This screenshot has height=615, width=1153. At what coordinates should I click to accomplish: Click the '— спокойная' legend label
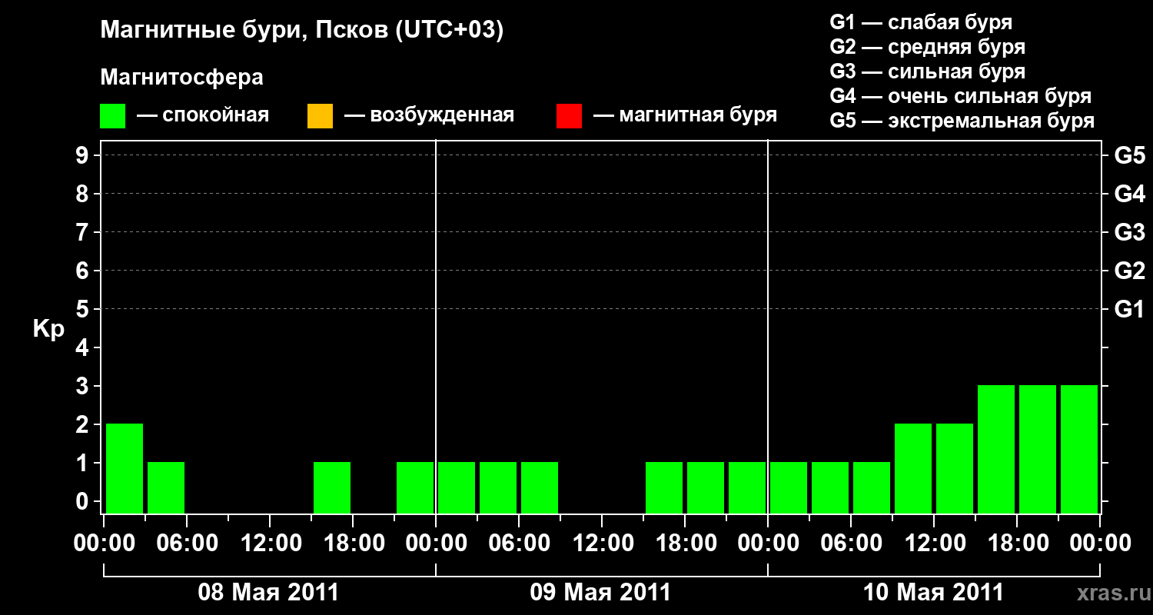point(203,115)
